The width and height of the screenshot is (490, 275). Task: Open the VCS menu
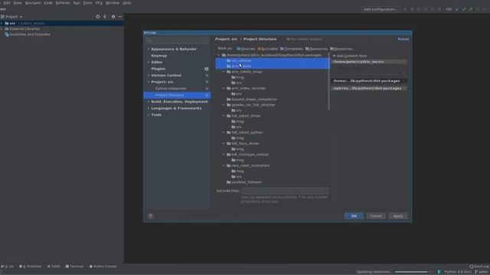pos(99,3)
